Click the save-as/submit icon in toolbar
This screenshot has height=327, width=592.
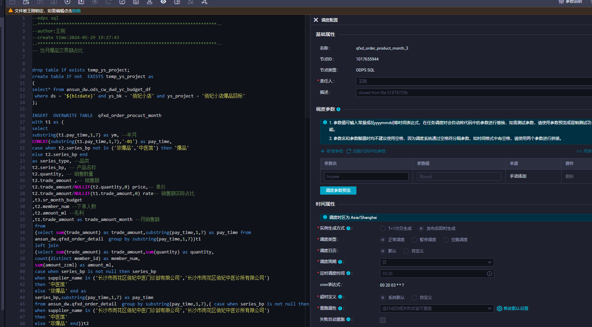[26, 2]
